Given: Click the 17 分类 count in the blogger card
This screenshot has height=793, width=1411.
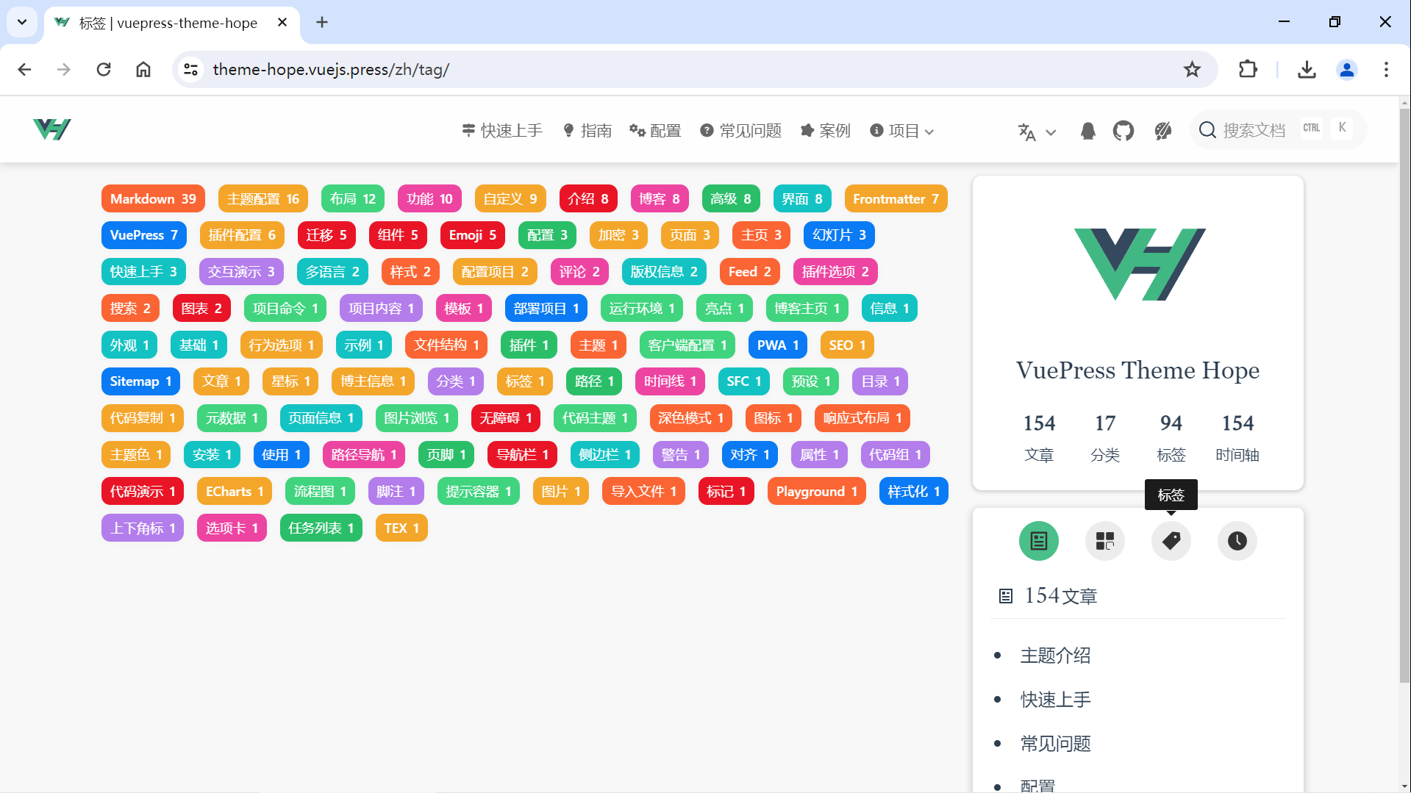Looking at the screenshot, I should tap(1104, 438).
